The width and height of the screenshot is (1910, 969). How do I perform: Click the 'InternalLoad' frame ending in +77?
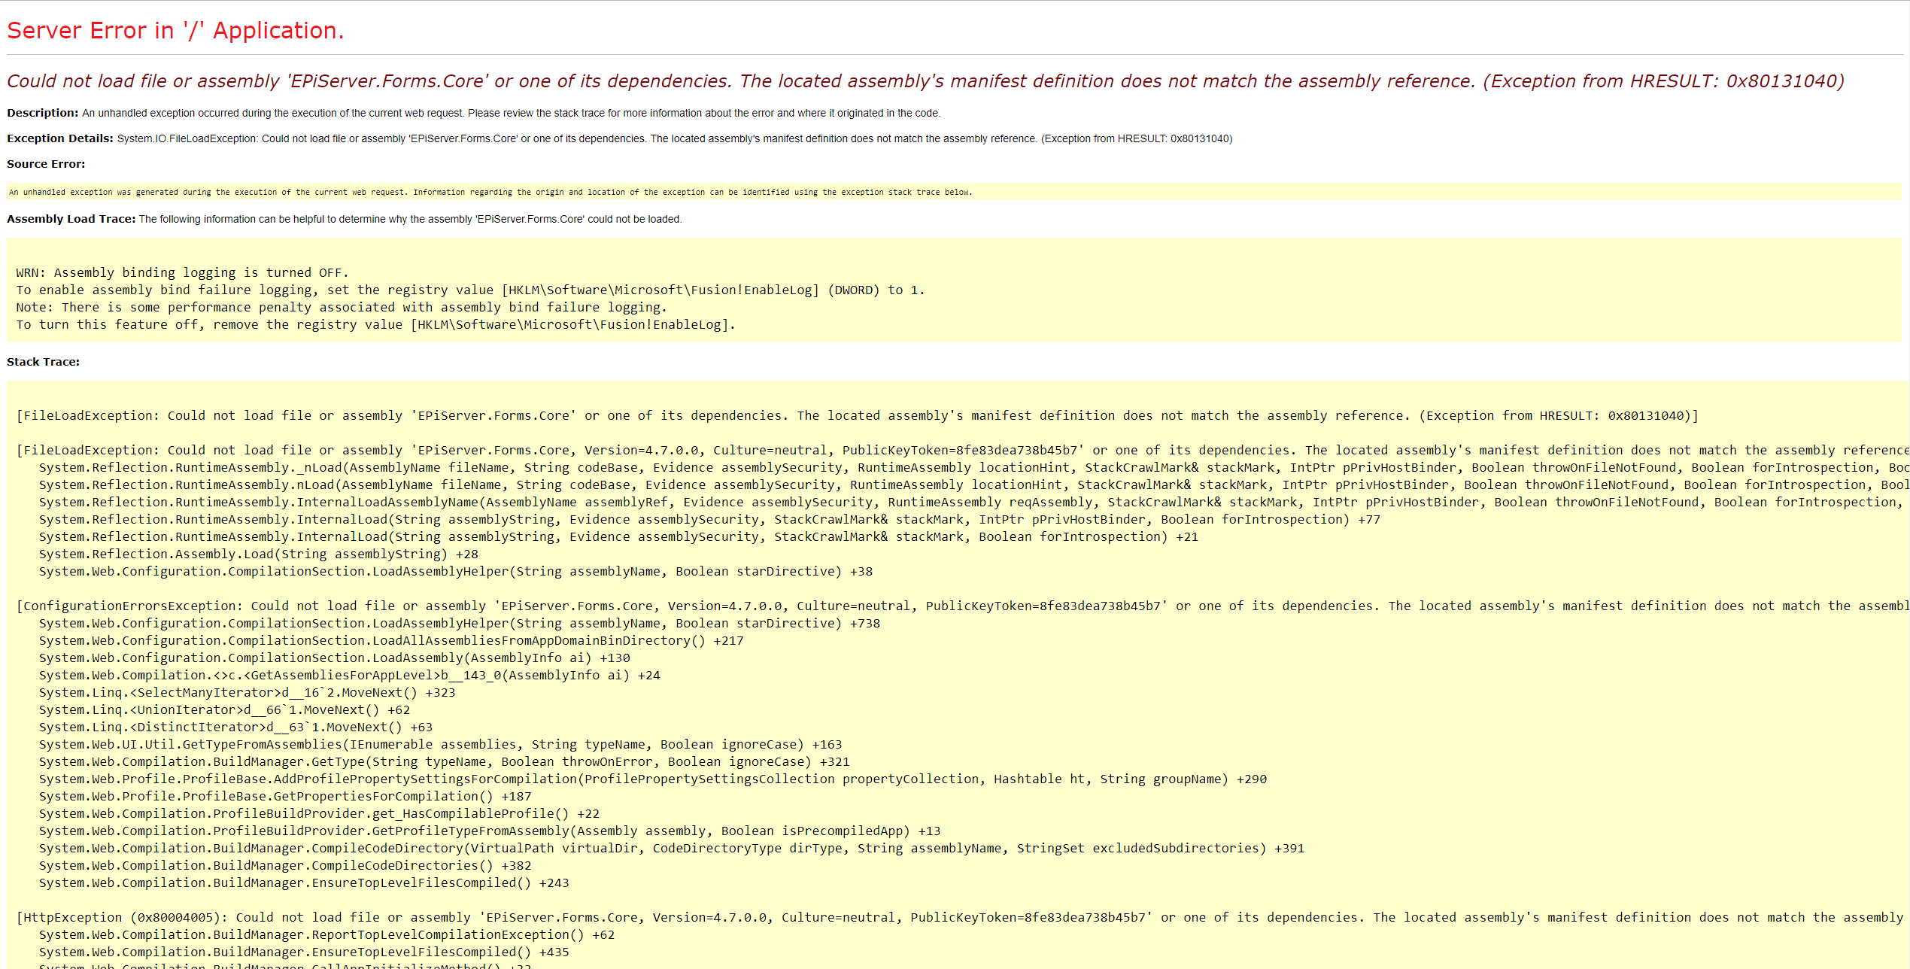click(709, 519)
